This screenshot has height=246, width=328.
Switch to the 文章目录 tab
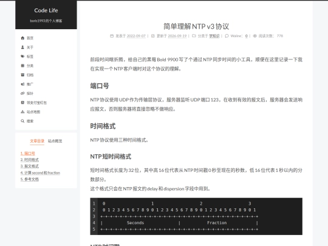[37, 141]
